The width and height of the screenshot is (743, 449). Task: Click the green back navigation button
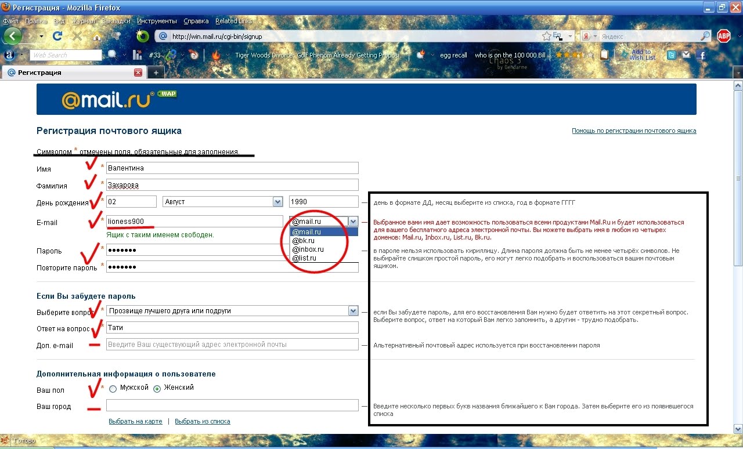13,36
